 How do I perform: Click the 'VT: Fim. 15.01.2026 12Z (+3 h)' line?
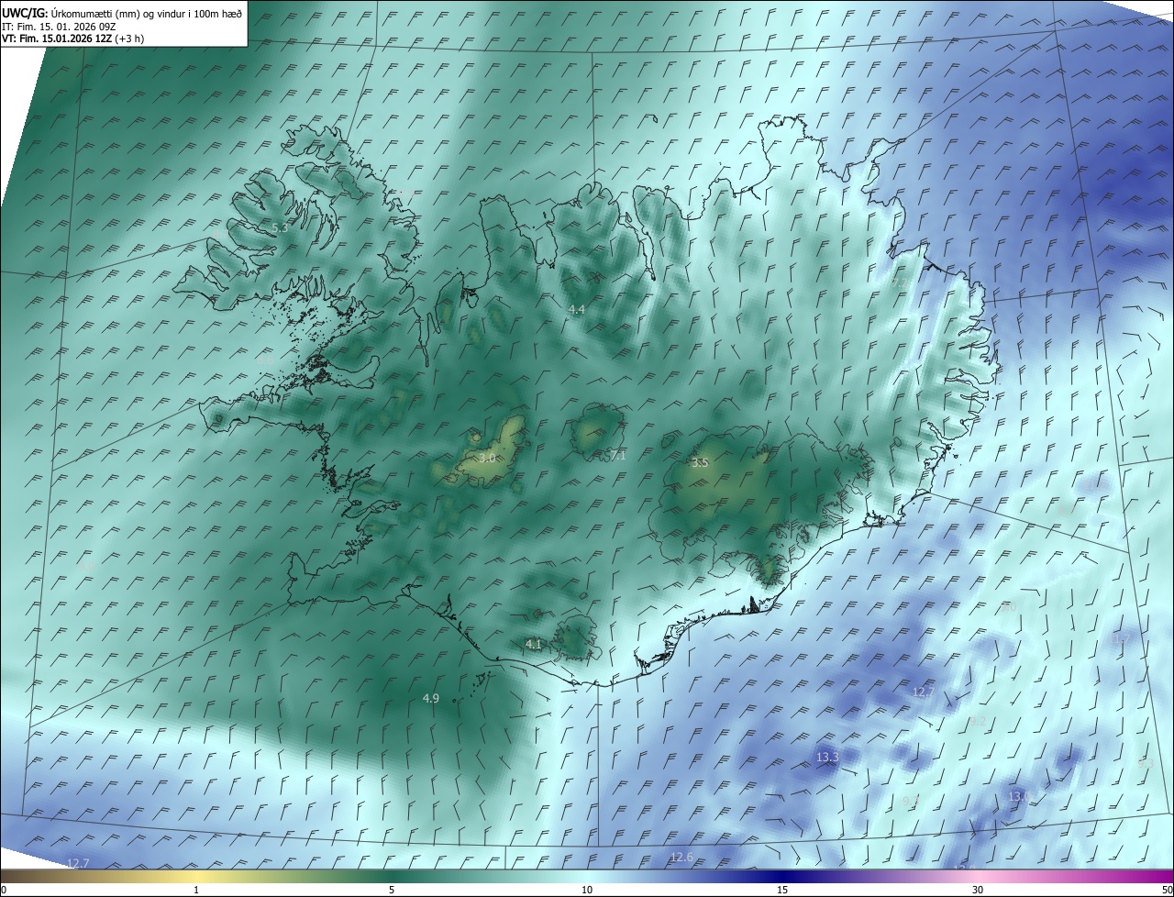point(72,39)
